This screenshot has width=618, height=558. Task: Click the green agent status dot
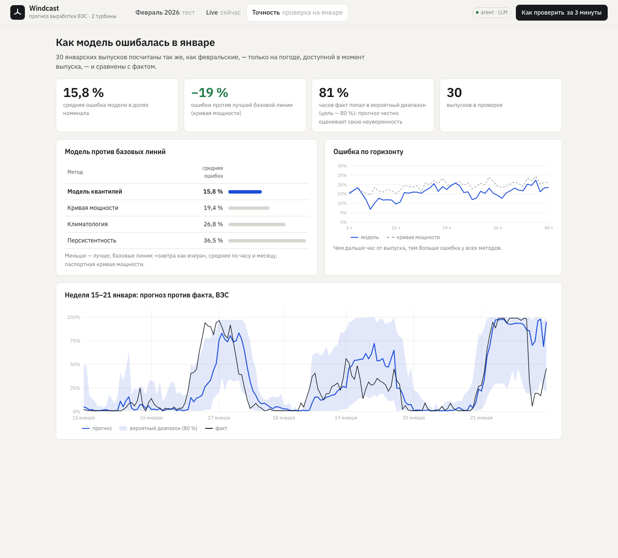(477, 12)
